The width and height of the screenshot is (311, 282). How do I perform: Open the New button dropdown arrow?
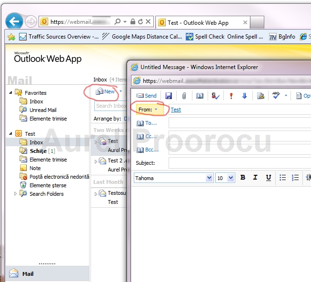click(120, 91)
